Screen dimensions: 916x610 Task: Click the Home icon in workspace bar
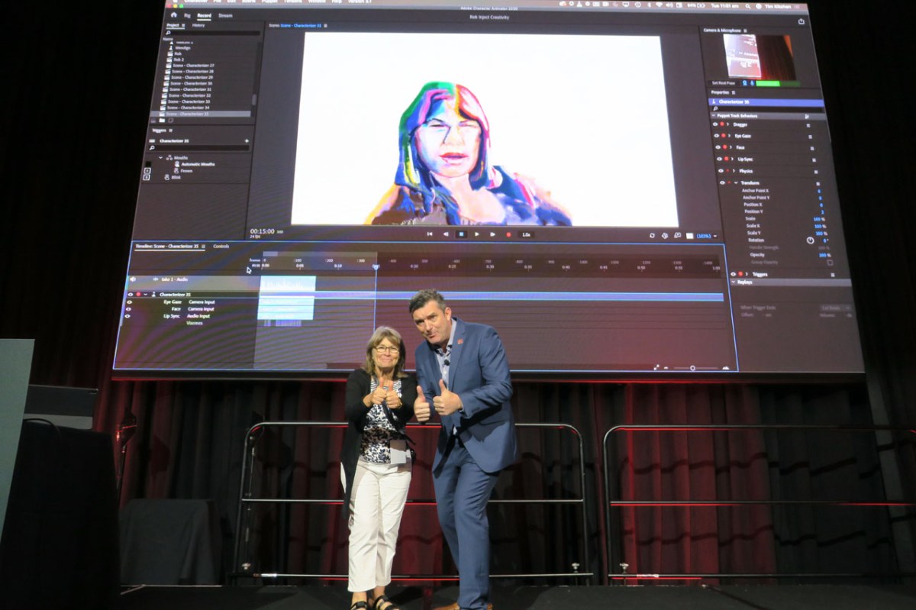pyautogui.click(x=173, y=15)
